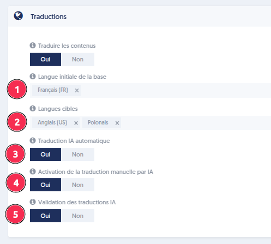
Task: Click the globe icon beside Traductions
Action: point(19,16)
